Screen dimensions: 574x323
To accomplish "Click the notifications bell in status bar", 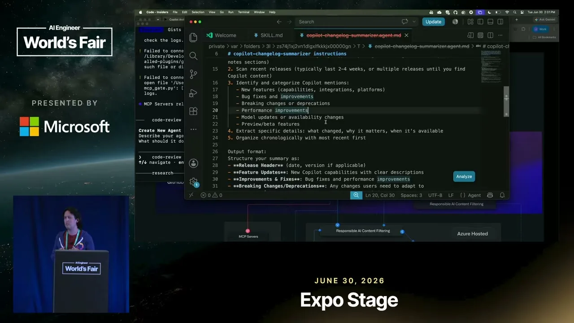I will pyautogui.click(x=502, y=195).
